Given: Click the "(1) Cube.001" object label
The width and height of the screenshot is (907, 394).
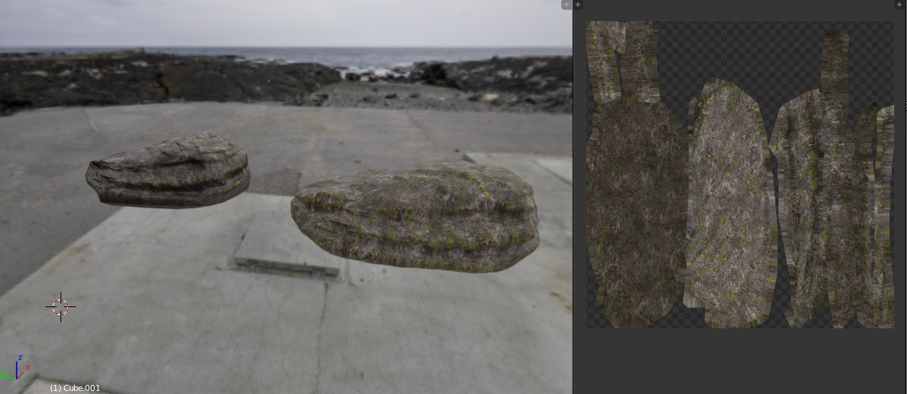Looking at the screenshot, I should 75,388.
